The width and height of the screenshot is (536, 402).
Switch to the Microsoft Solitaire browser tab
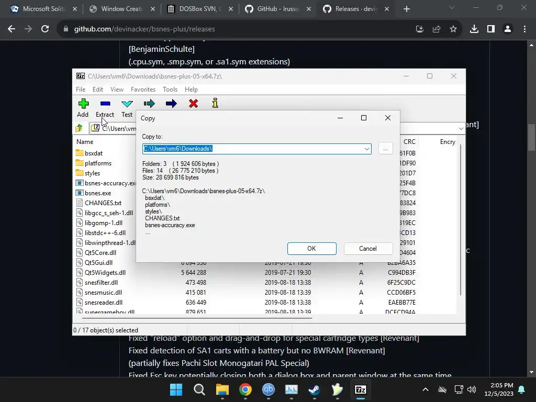43,9
